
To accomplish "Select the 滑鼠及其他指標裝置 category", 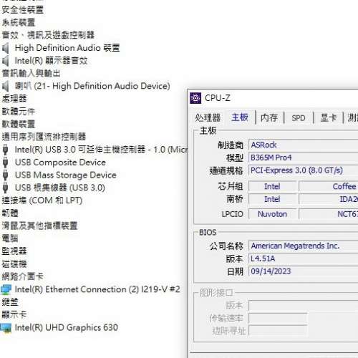I will click(39, 226).
